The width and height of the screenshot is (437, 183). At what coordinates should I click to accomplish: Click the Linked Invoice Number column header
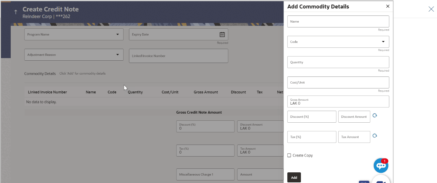click(47, 92)
